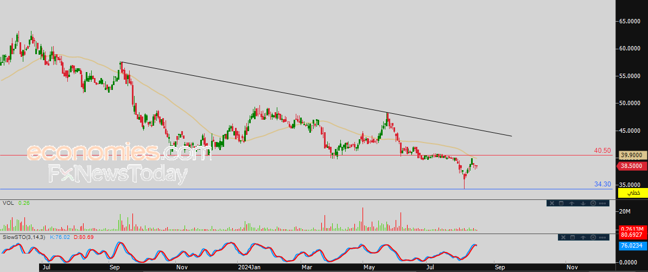The height and width of the screenshot is (272, 648).
Task: Open VOL indicator settings gear
Action: pyautogui.click(x=593, y=203)
